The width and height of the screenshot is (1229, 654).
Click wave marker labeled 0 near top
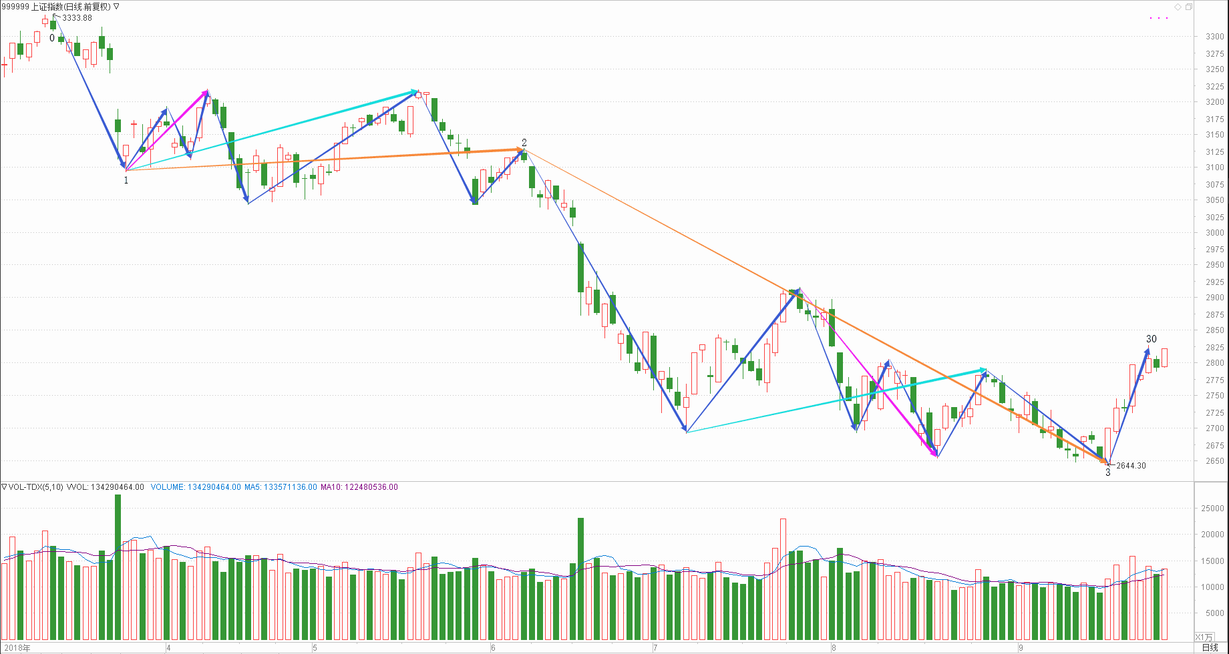pos(52,38)
